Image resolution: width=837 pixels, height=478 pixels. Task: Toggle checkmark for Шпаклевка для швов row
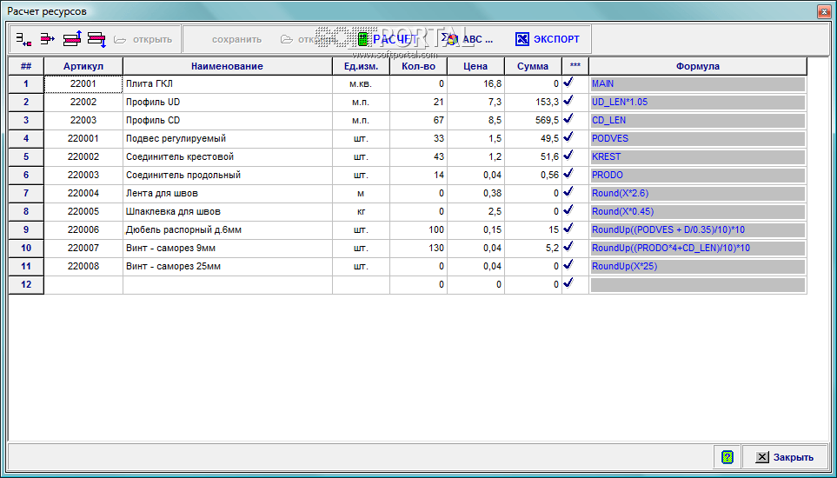569,209
